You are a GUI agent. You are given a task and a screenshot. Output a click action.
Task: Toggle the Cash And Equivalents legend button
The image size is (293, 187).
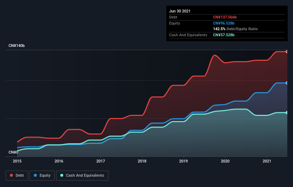point(82,176)
